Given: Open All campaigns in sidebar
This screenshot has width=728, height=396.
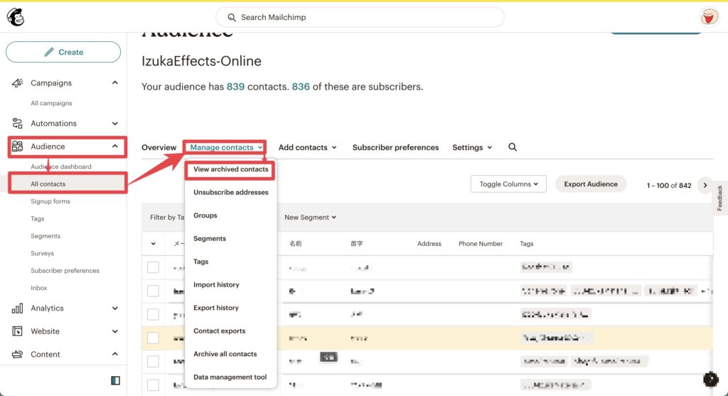Looking at the screenshot, I should (51, 103).
